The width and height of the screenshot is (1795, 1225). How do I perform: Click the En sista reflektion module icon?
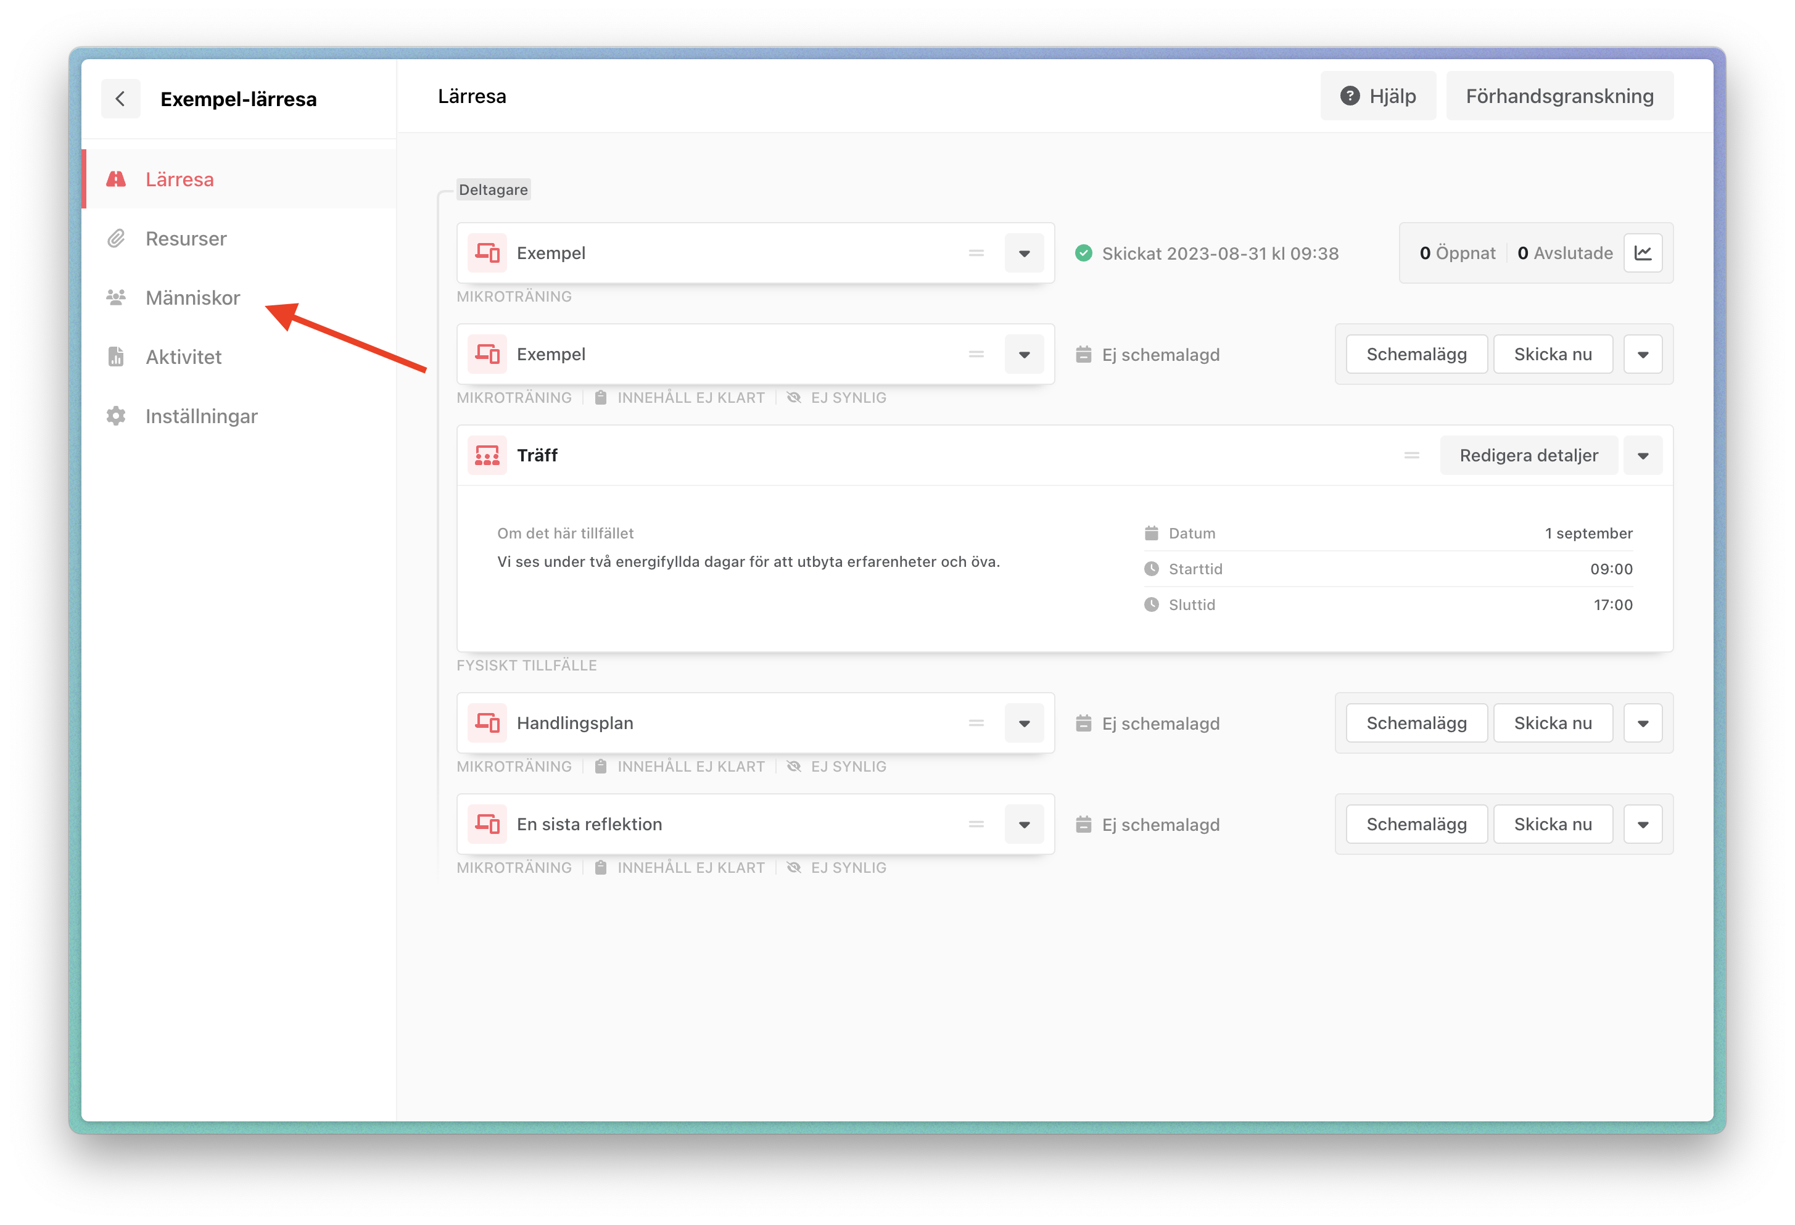tap(487, 824)
